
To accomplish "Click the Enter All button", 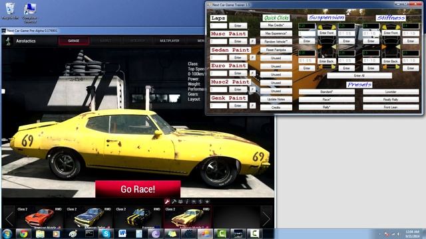I will point(359,76).
